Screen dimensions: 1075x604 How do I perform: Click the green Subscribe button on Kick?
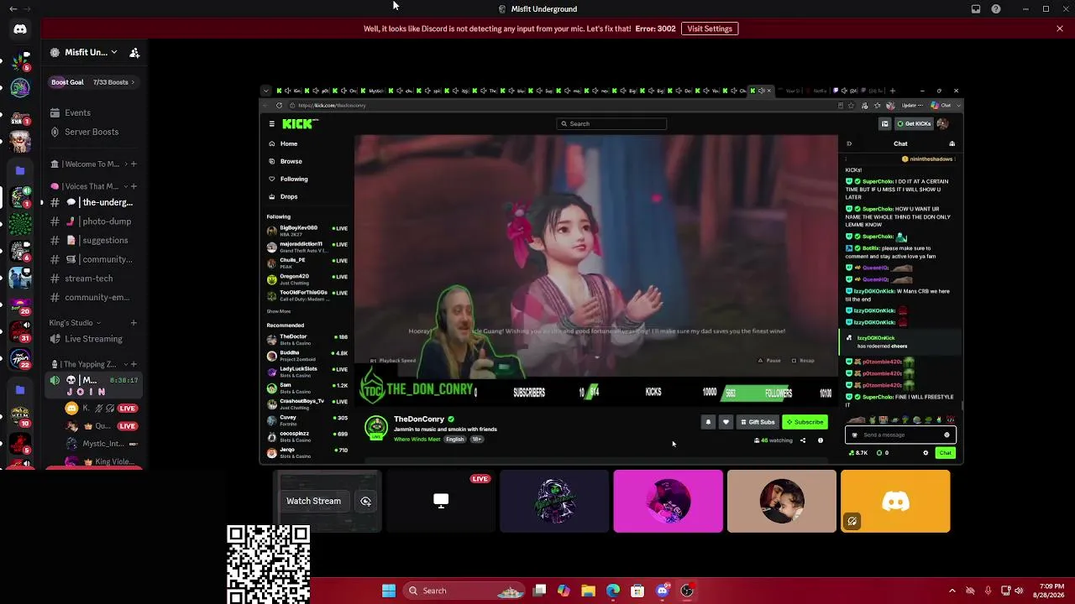(x=805, y=422)
